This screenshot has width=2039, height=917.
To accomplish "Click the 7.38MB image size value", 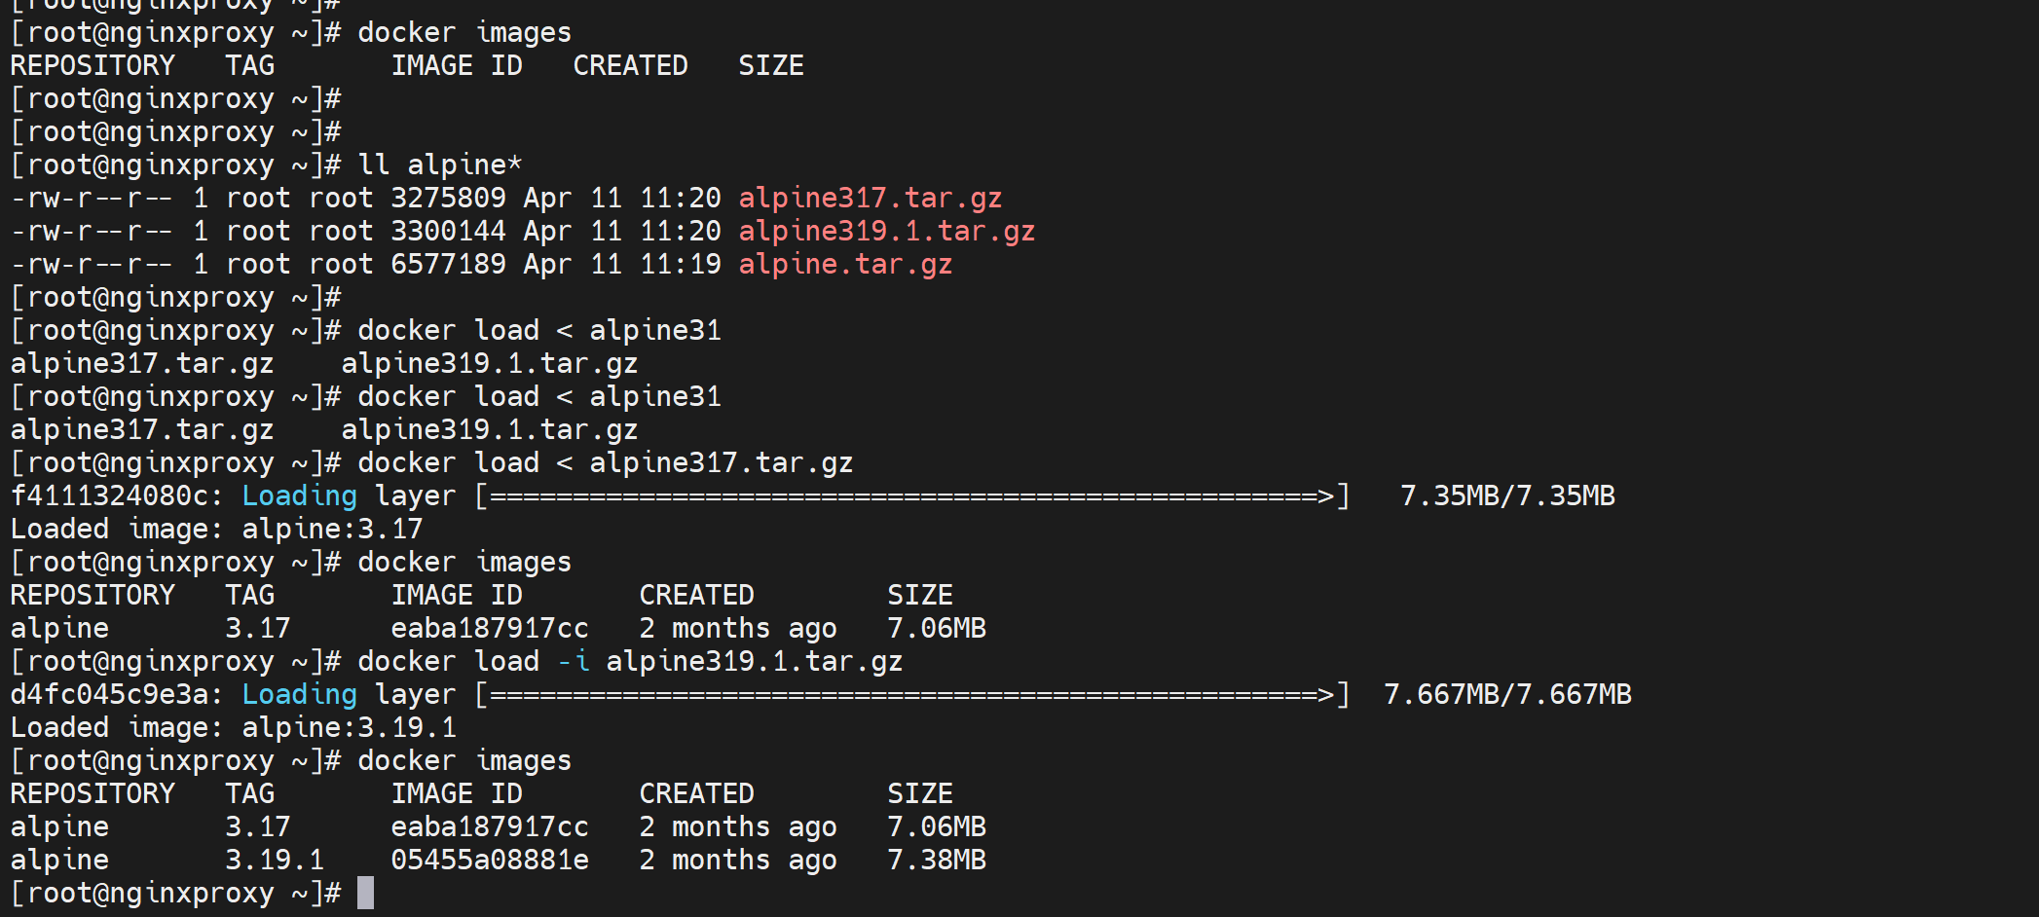I will (x=936, y=861).
